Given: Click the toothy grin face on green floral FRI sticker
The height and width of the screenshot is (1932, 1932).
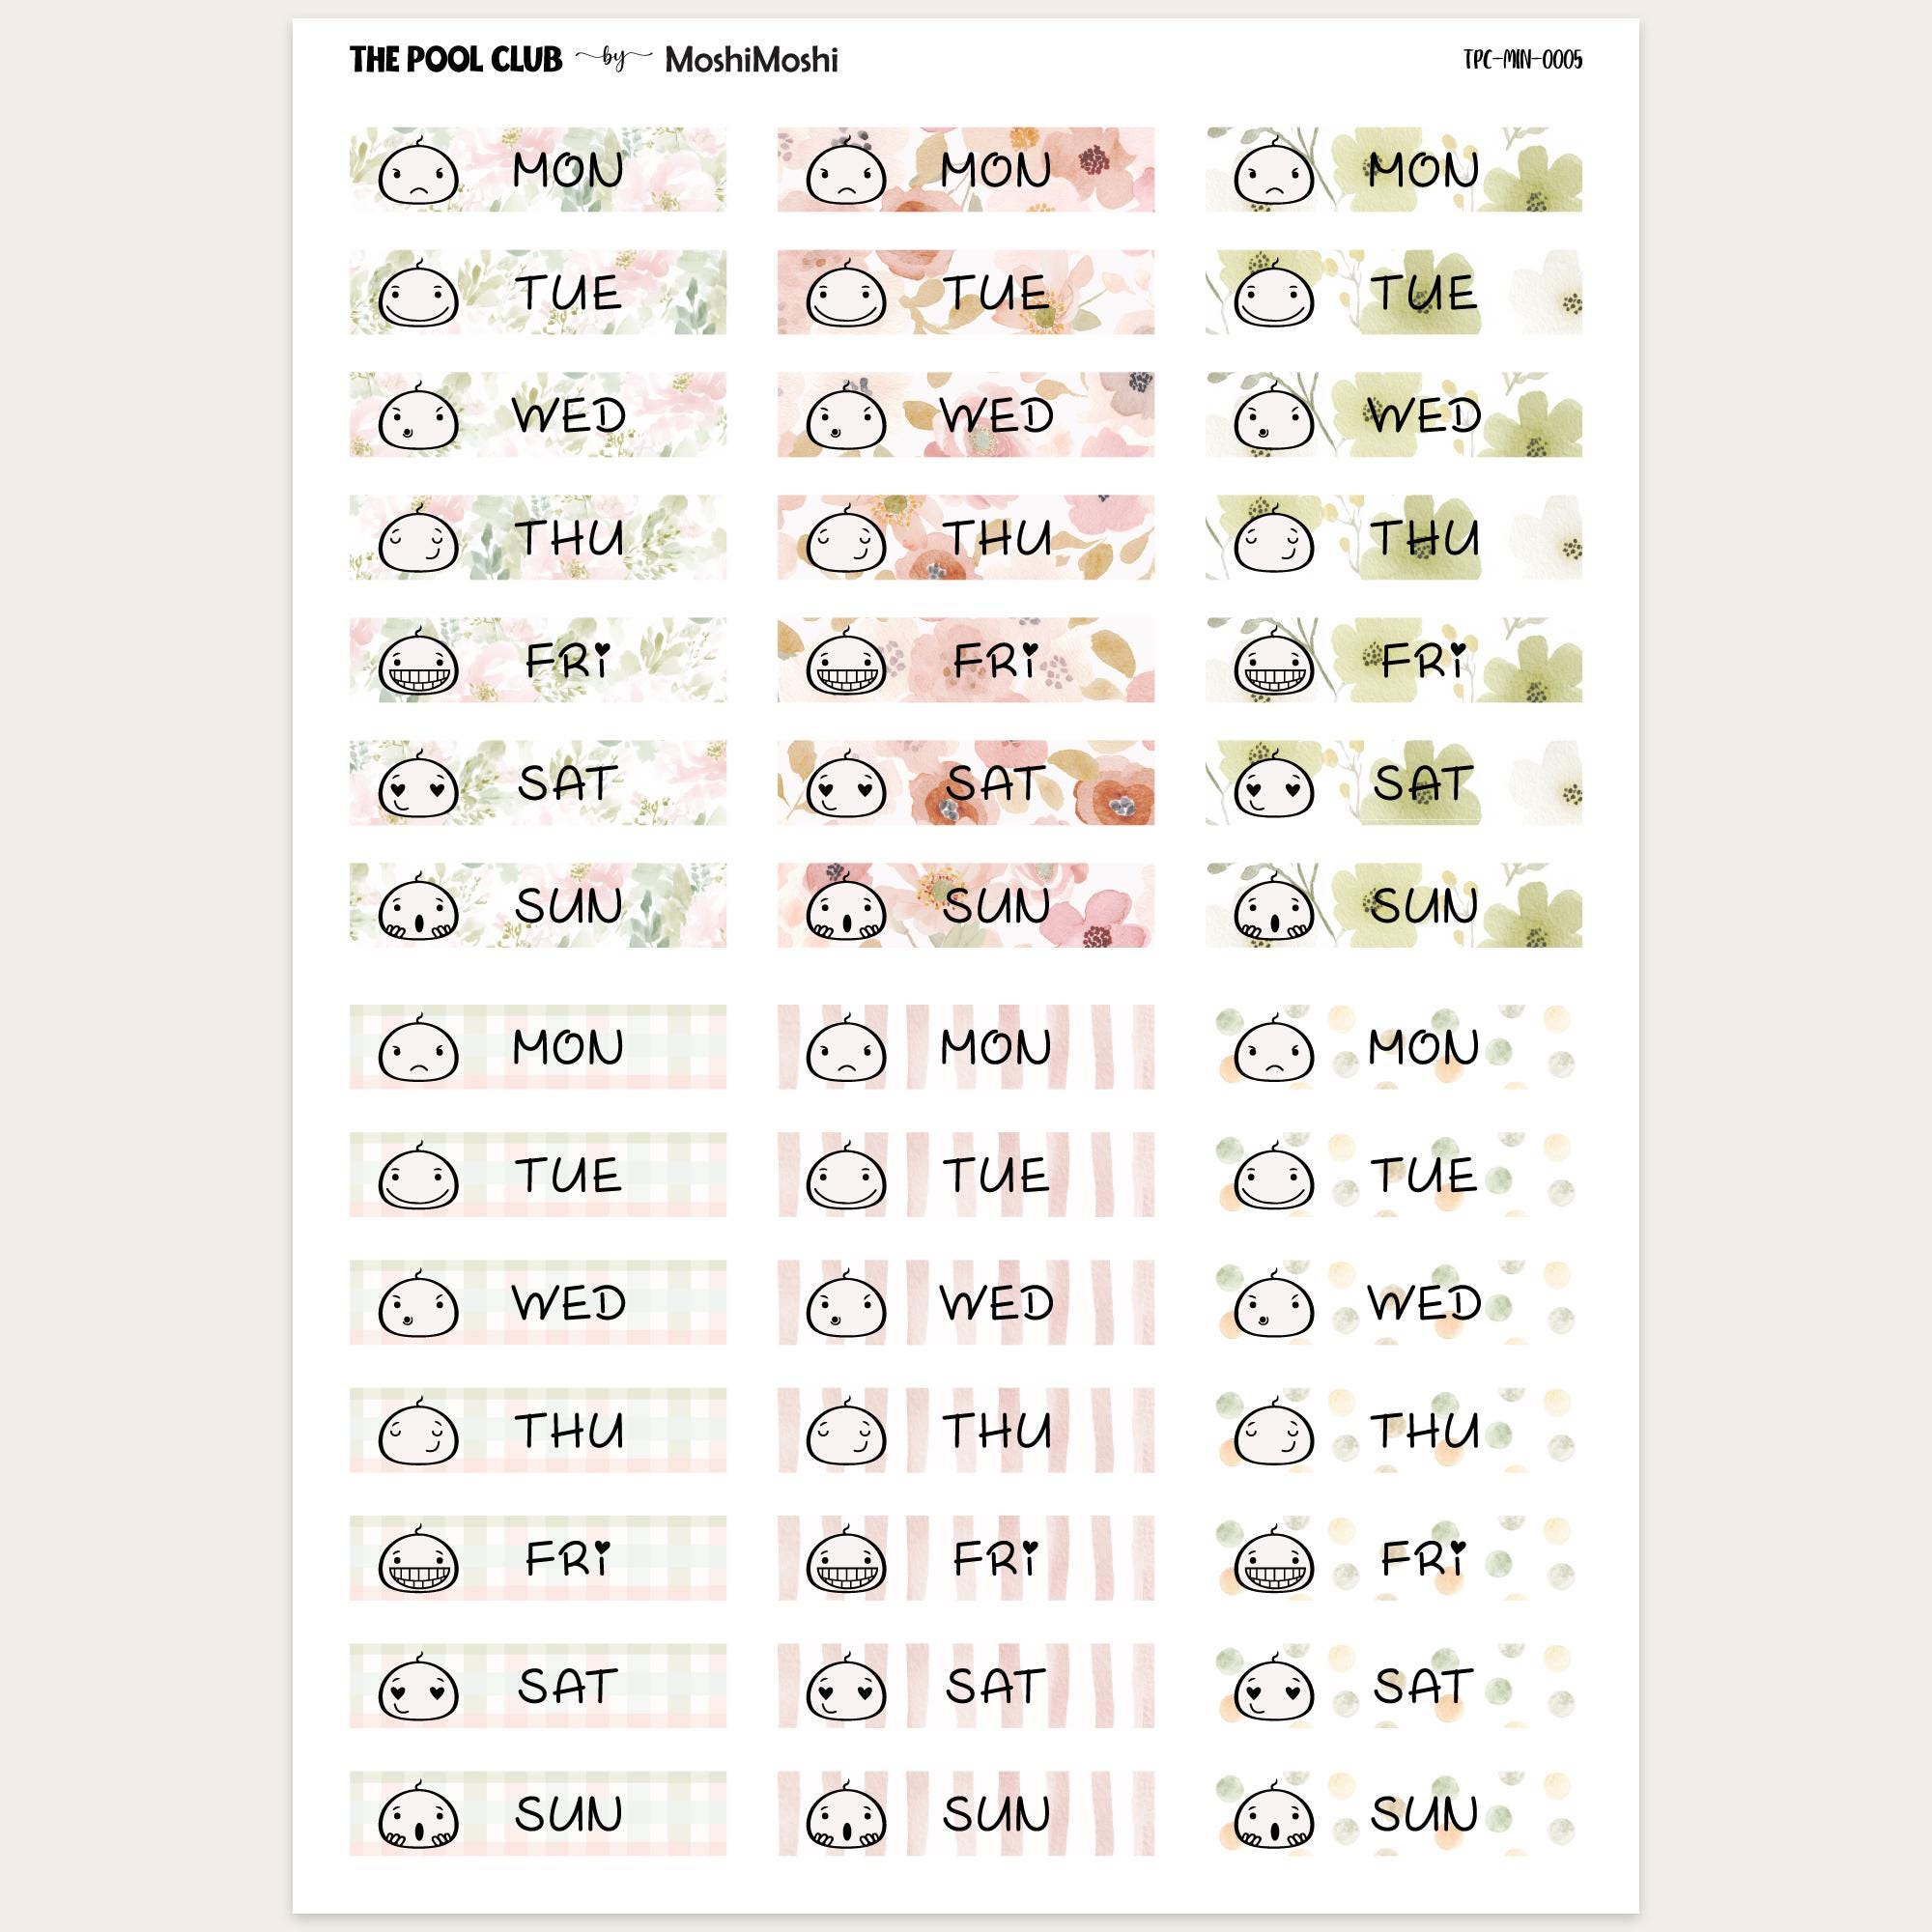Looking at the screenshot, I should 1274,661.
